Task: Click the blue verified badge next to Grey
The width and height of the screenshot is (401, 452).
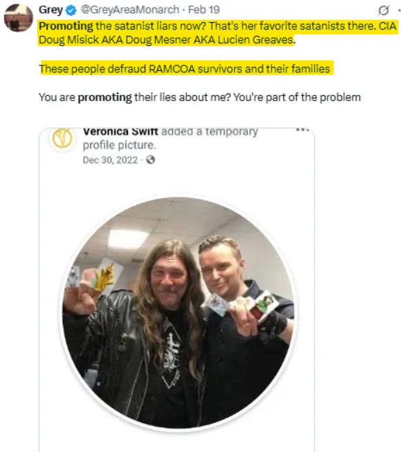Action: point(71,10)
